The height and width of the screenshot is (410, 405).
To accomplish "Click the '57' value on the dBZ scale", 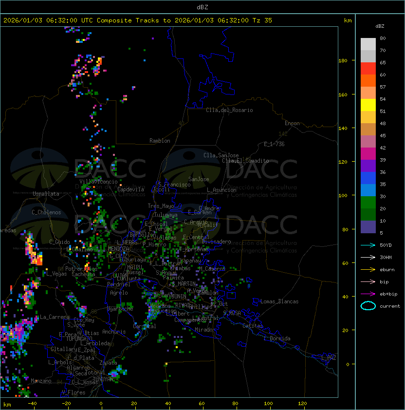I will 383,87.
